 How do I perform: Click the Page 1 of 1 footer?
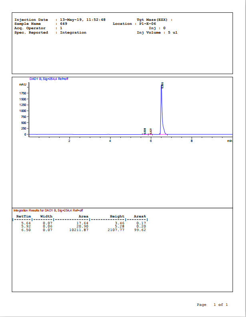pyautogui.click(x=212, y=305)
